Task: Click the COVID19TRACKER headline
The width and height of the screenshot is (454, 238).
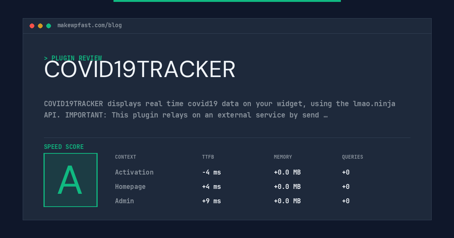Action: pyautogui.click(x=140, y=70)
